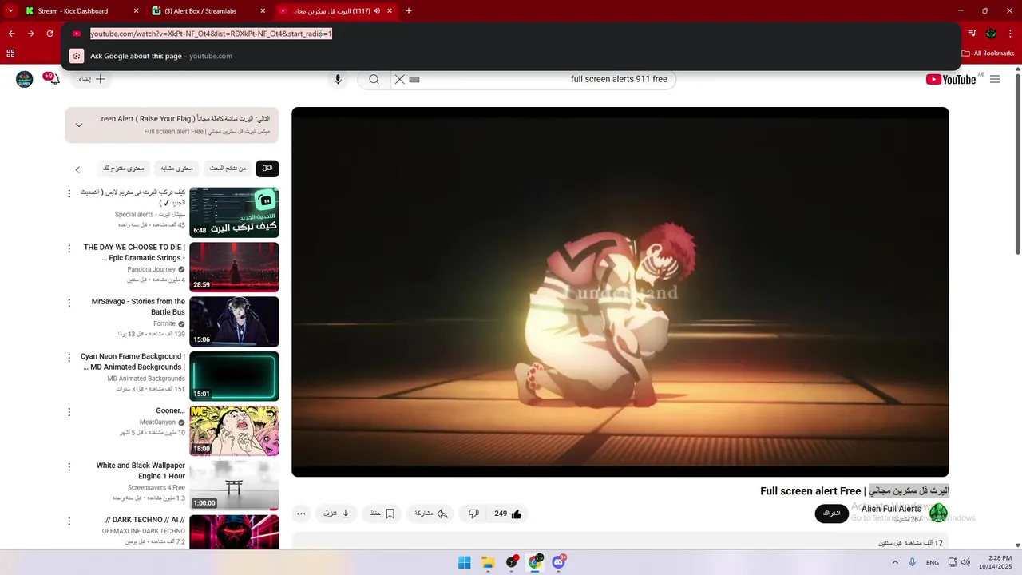The width and height of the screenshot is (1022, 575).
Task: Open Alien Full Alerts channel avatar
Action: point(938,513)
